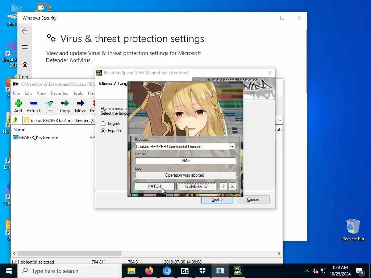Switch to Windows Security shield in taskbar
This screenshot has height=278, width=371.
click(x=202, y=271)
